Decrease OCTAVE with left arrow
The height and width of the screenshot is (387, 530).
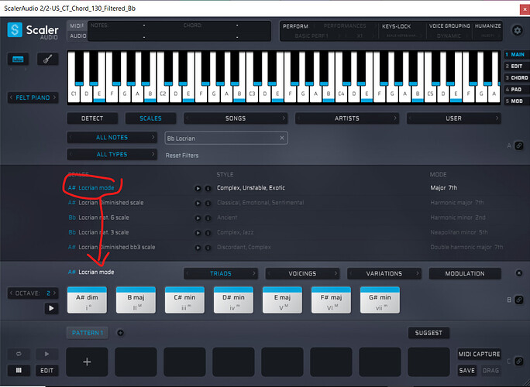pos(11,293)
